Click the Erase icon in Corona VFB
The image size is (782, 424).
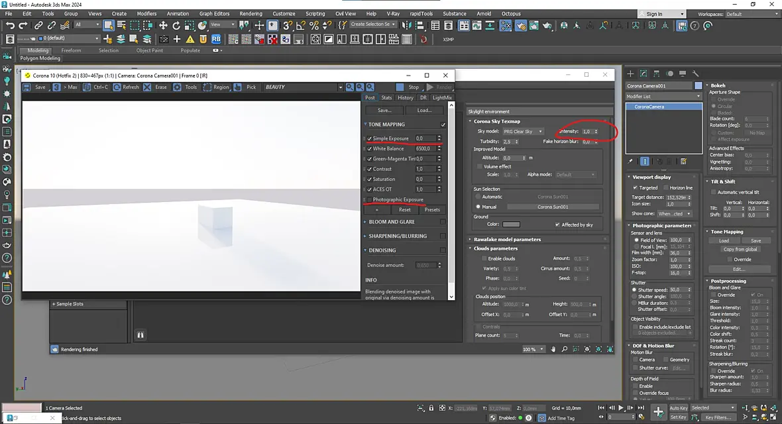(x=147, y=87)
